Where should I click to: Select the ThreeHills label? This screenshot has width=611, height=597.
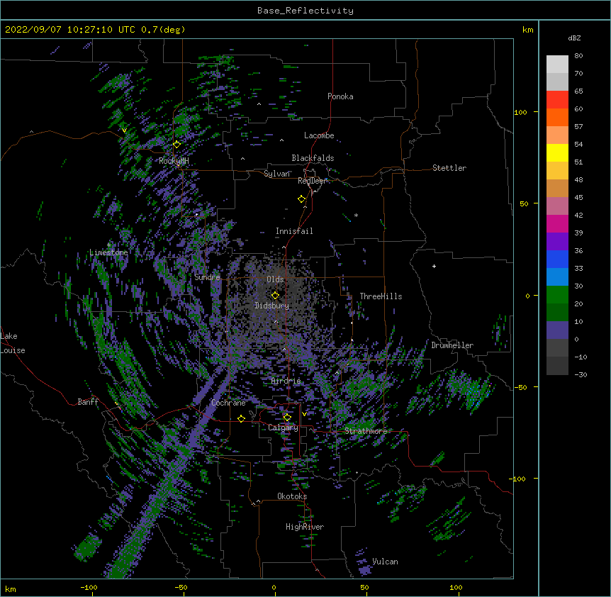point(381,296)
